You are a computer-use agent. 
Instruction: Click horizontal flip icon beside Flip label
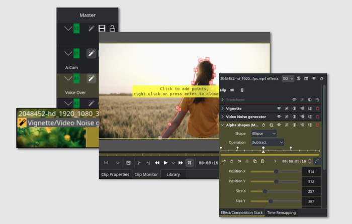tap(232, 90)
